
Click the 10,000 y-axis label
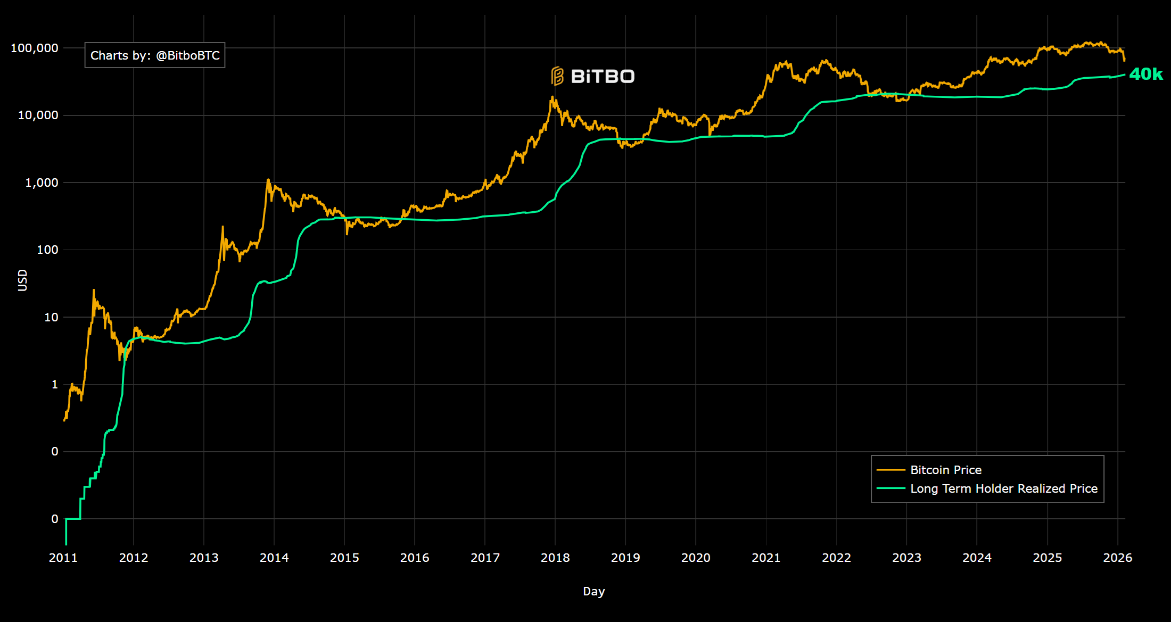coord(38,115)
